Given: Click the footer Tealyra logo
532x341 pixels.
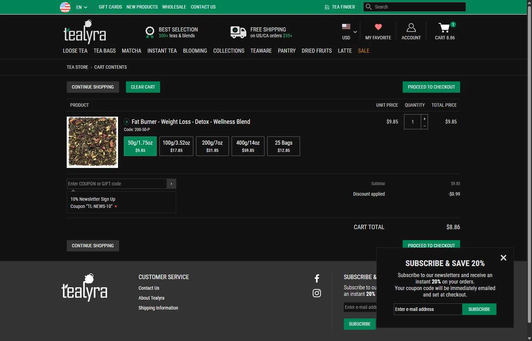Looking at the screenshot, I should [x=85, y=287].
